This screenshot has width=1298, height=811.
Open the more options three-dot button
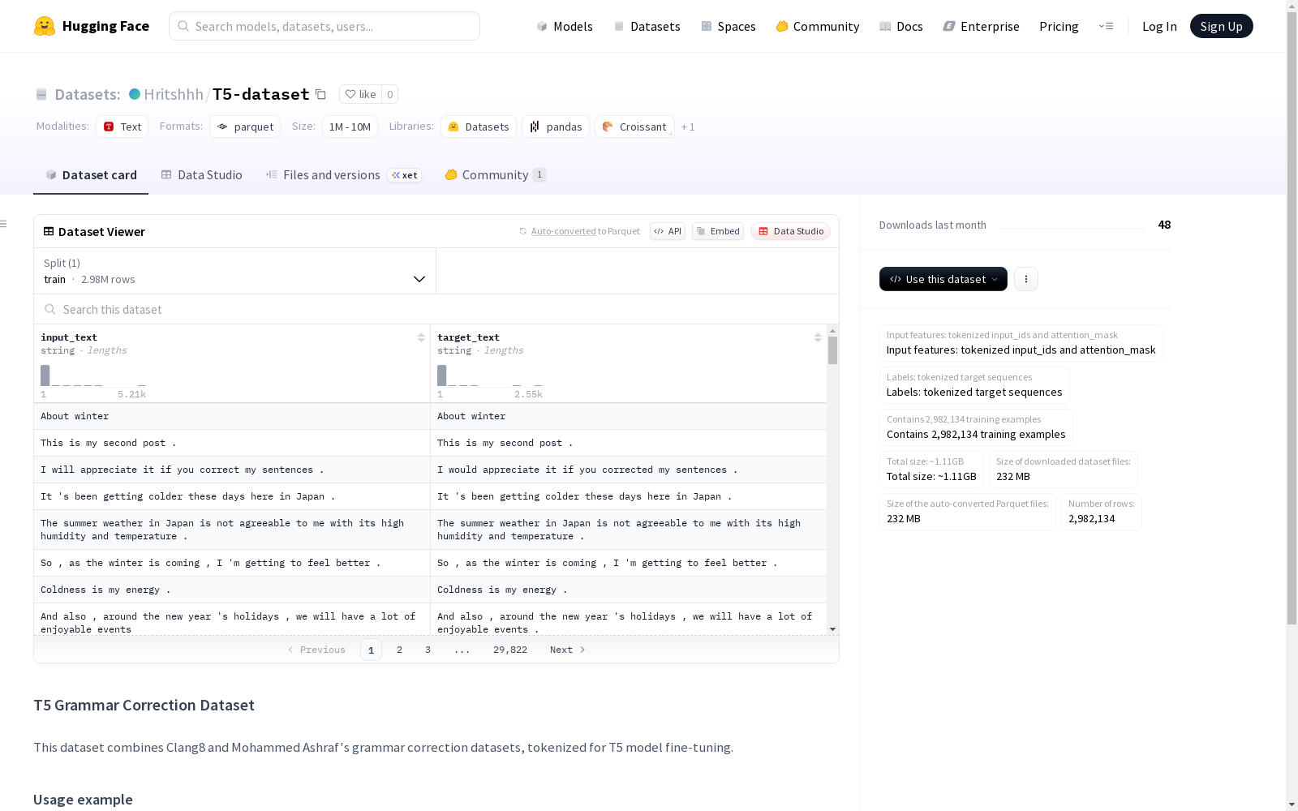1026,279
